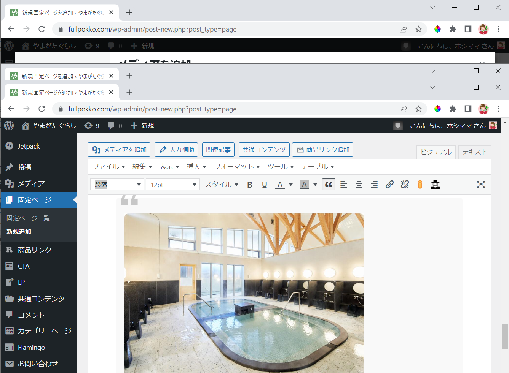This screenshot has height=373, width=509.
Task: Click the insert link icon
Action: [389, 185]
